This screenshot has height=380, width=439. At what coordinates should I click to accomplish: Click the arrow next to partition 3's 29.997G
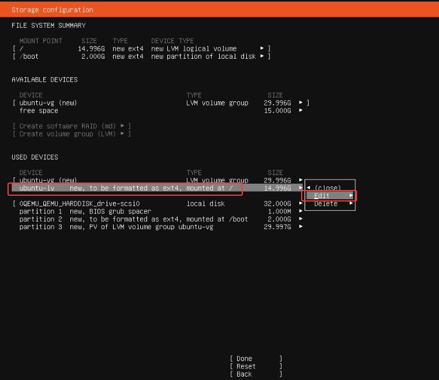pos(301,227)
